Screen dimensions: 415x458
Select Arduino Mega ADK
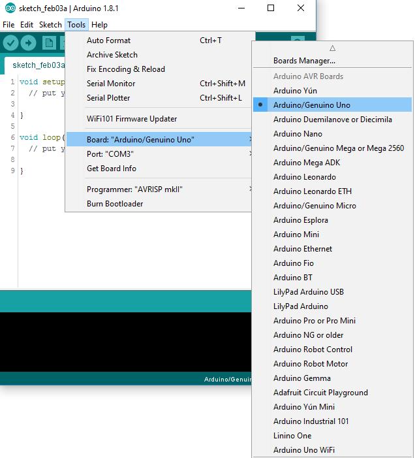332,163
